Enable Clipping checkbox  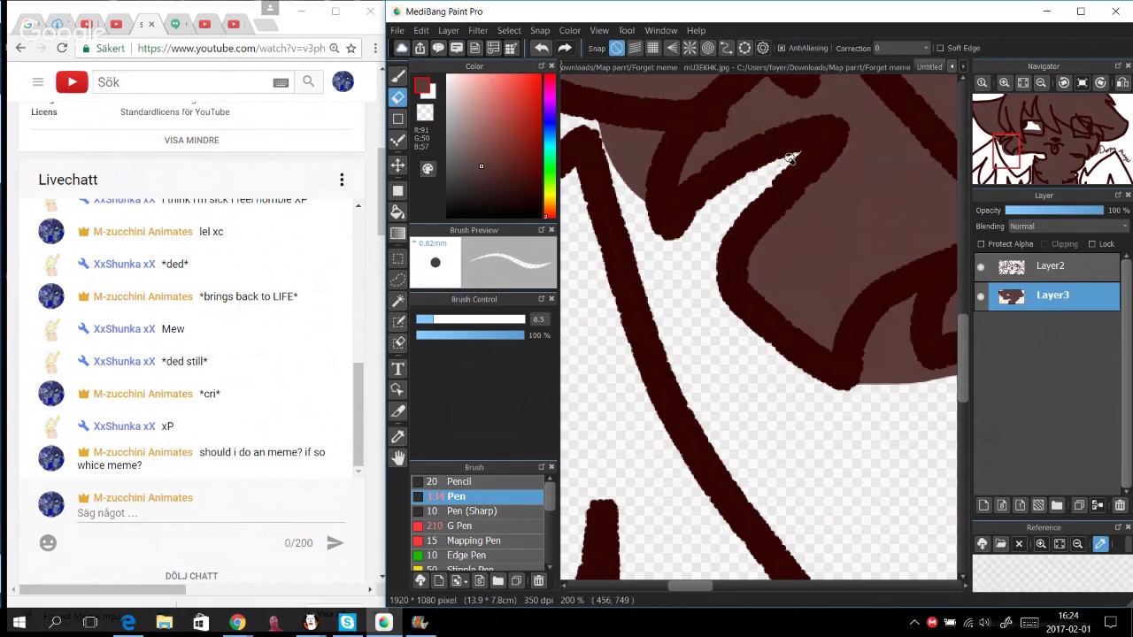click(1044, 244)
